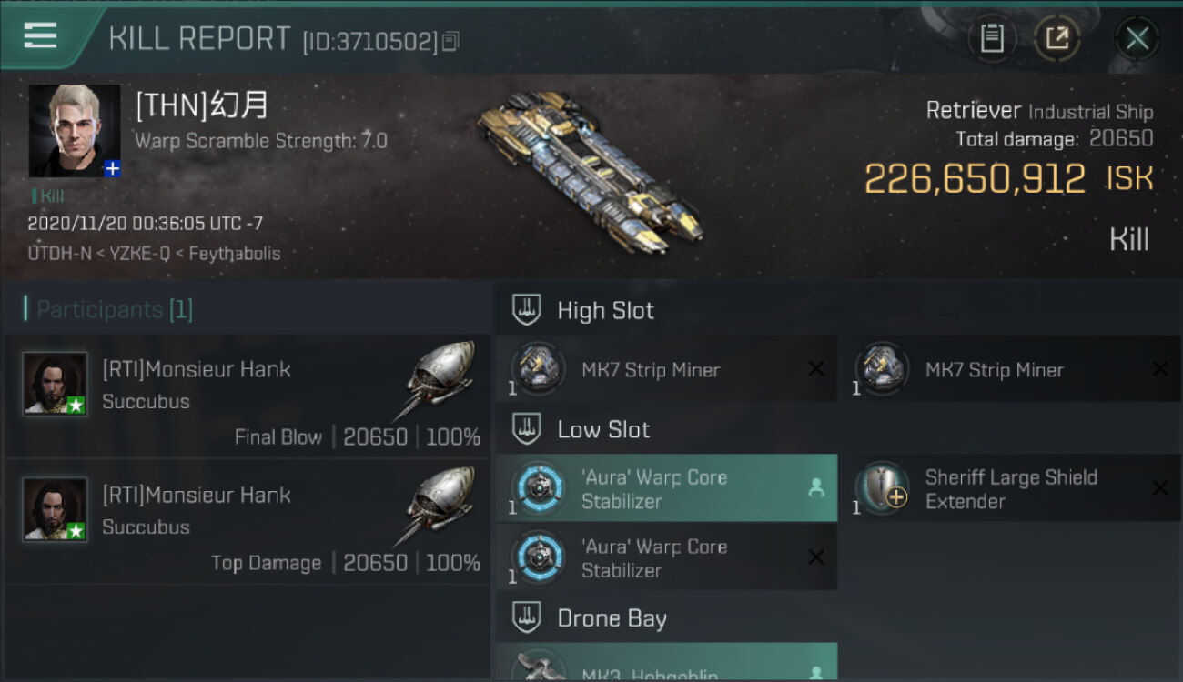Open Monsieur Hank Final Blow entry
This screenshot has width=1183, height=682.
pyautogui.click(x=248, y=396)
